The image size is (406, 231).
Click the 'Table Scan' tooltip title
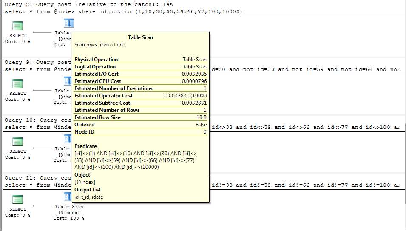(x=141, y=37)
